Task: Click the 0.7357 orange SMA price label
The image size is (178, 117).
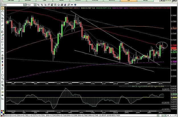Action: (174, 28)
